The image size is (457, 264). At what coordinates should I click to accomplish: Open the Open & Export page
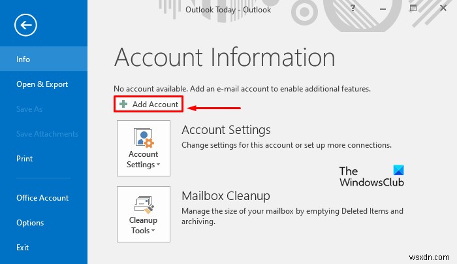click(x=42, y=84)
